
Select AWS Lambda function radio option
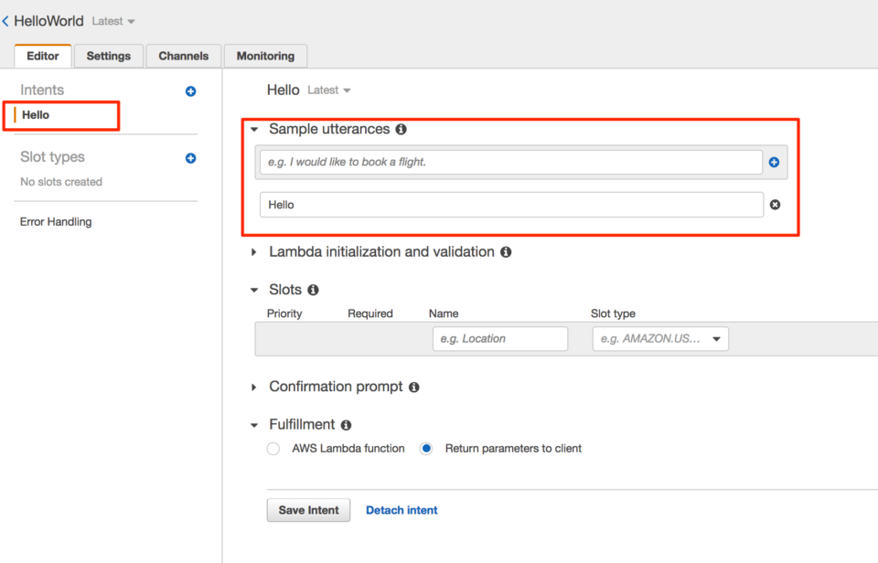pyautogui.click(x=273, y=449)
